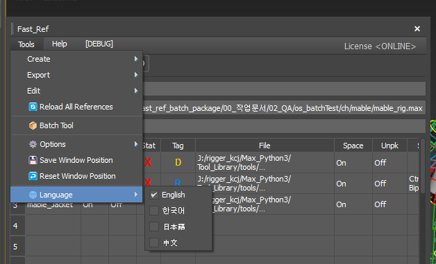Click the yellow D tag icon
Screen dimensions: 436x264
[x=178, y=162]
